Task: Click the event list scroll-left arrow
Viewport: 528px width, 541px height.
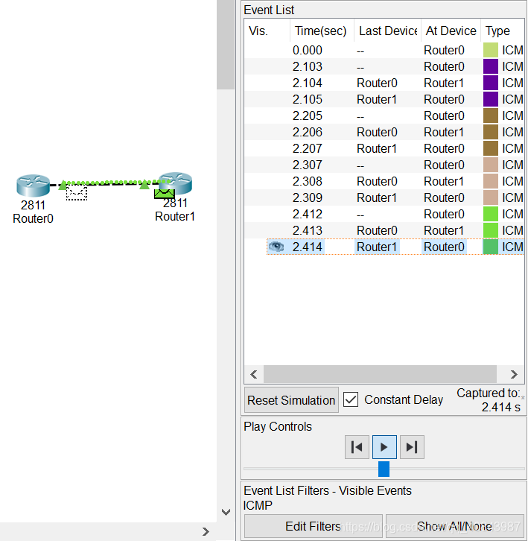Action: [254, 374]
